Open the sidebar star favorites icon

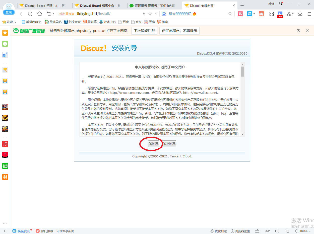[5, 33]
